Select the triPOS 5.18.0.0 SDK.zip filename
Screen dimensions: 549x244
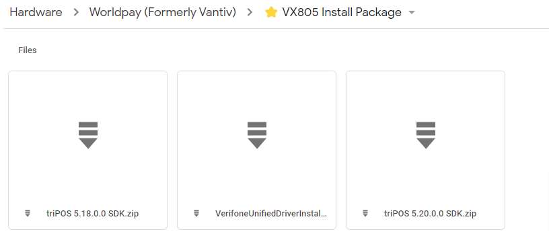(x=92, y=213)
